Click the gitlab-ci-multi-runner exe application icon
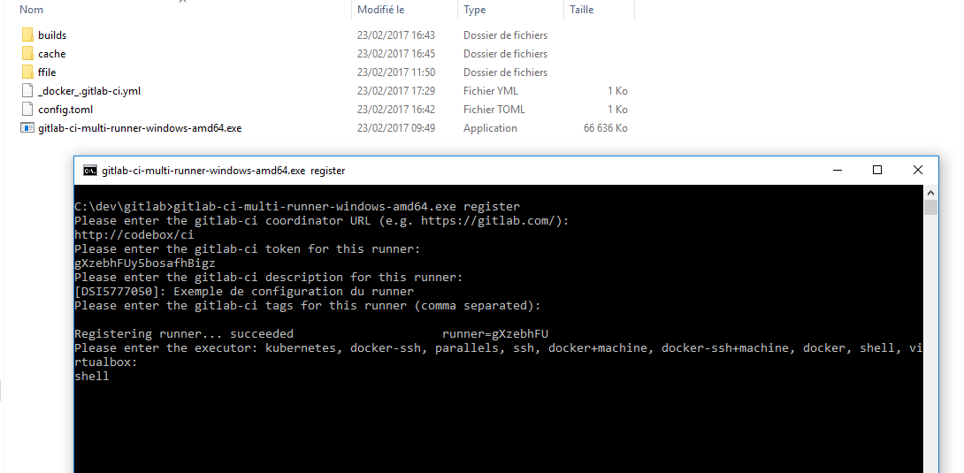The width and height of the screenshot is (964, 473). point(27,128)
